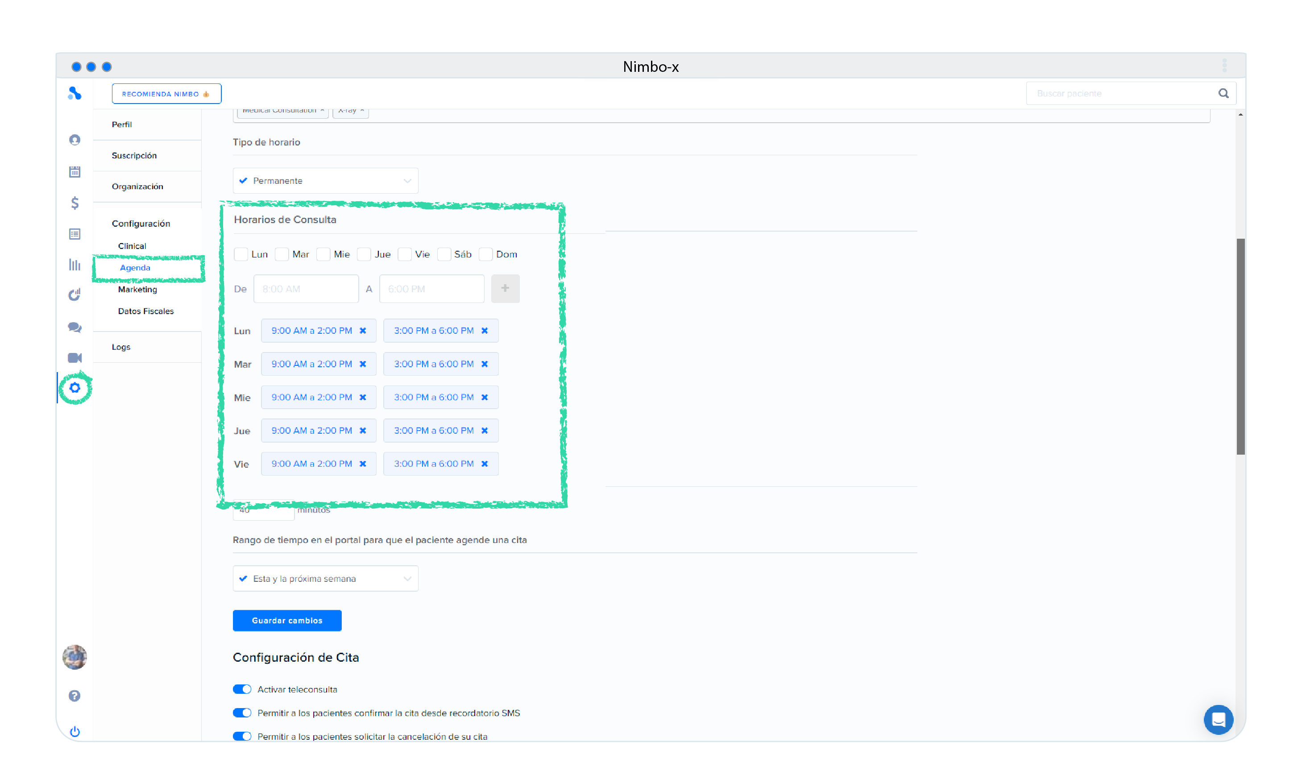Open the settings gear icon
This screenshot has width=1302, height=775.
pos(75,388)
